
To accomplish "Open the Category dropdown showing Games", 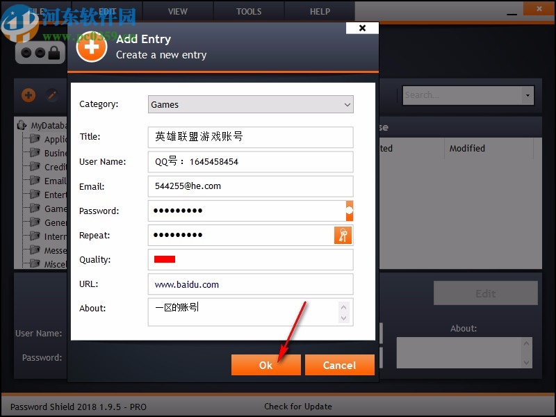I will pyautogui.click(x=250, y=104).
